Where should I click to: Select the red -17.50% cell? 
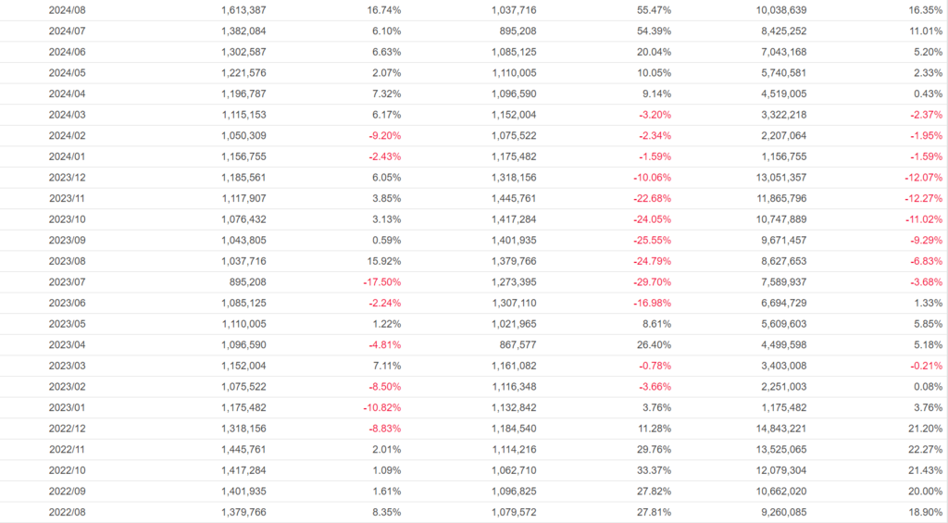pyautogui.click(x=380, y=281)
